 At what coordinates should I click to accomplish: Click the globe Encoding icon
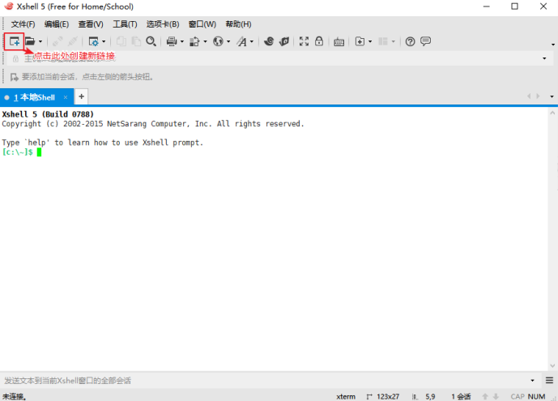[218, 41]
